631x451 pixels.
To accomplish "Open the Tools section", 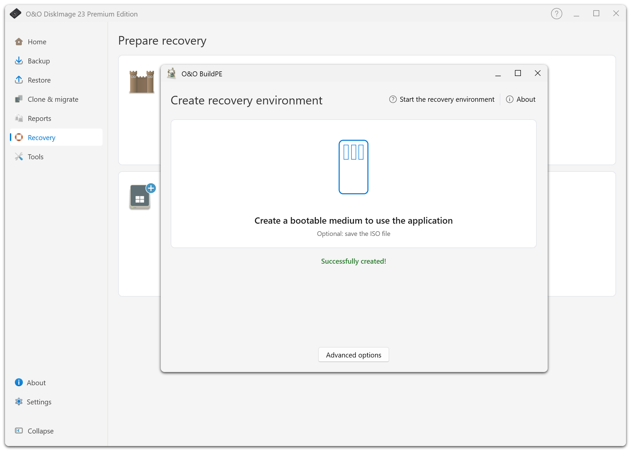I will [x=56, y=157].
